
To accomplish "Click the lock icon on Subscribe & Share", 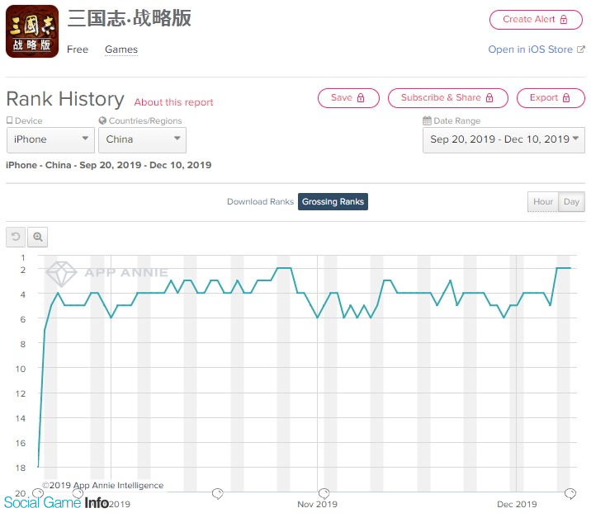I will [489, 98].
